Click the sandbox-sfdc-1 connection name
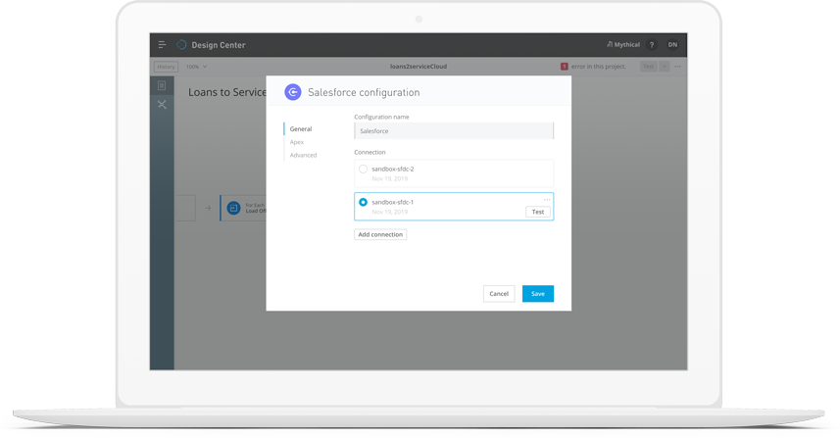840x438 pixels. (x=393, y=203)
